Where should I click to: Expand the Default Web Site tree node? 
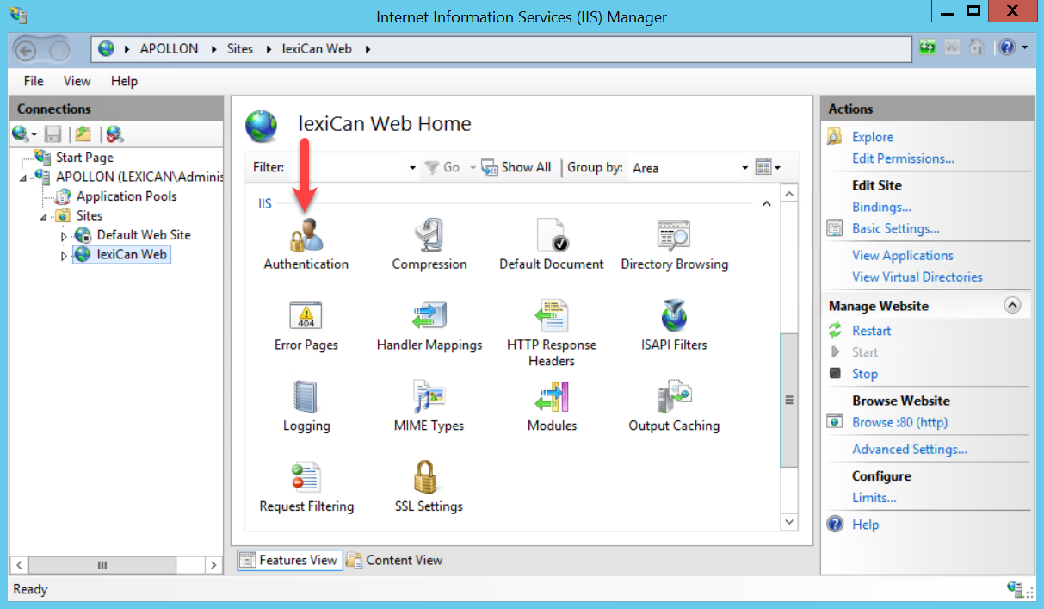coord(64,236)
